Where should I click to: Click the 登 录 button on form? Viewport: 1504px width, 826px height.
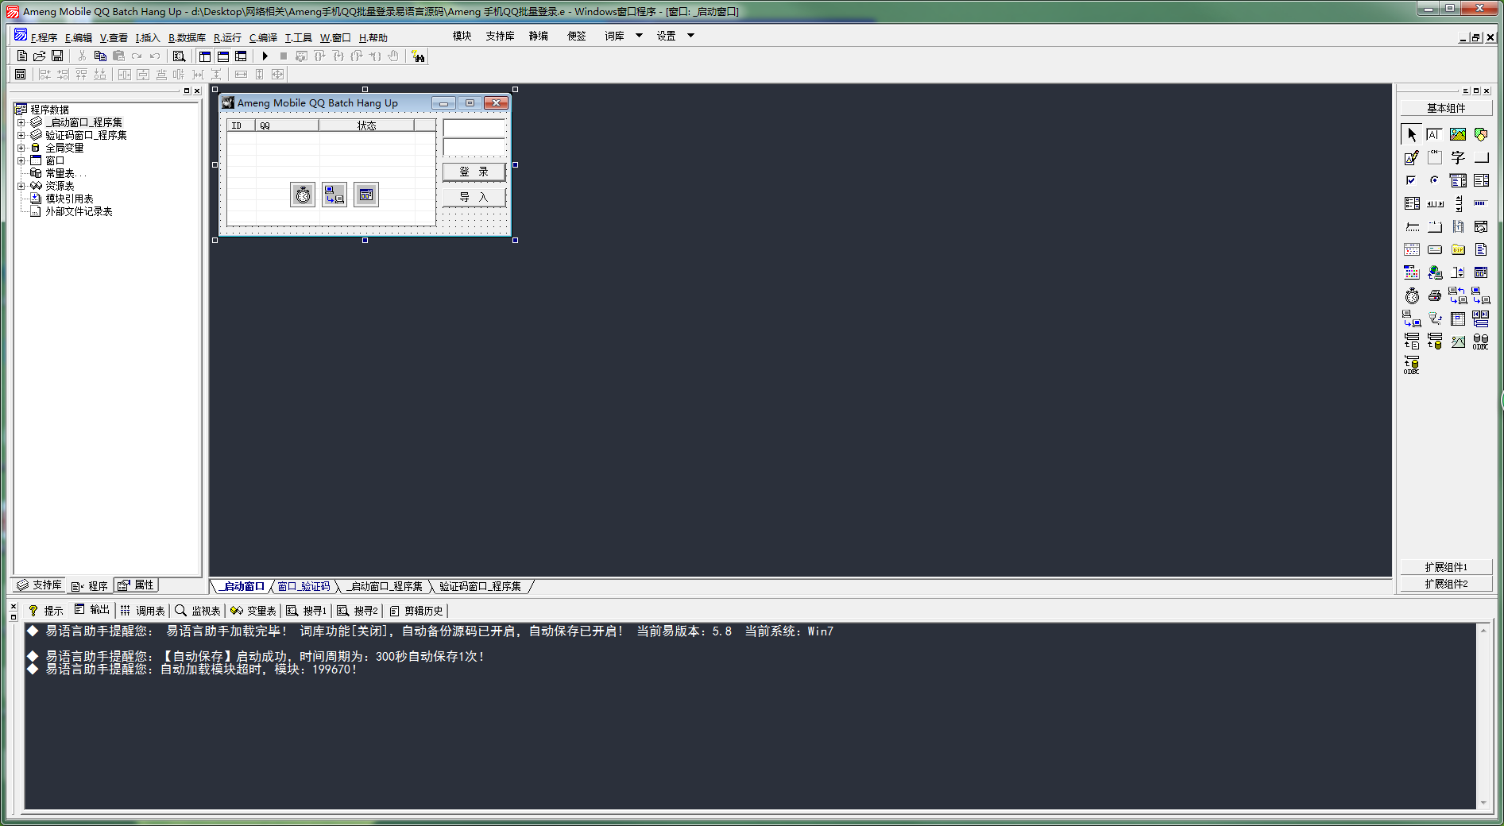[474, 172]
